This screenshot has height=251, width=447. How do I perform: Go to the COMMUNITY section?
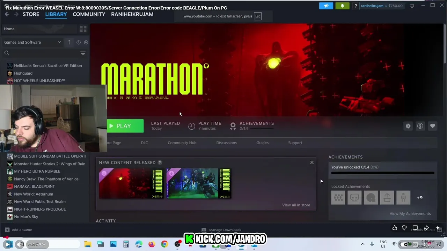tap(89, 14)
